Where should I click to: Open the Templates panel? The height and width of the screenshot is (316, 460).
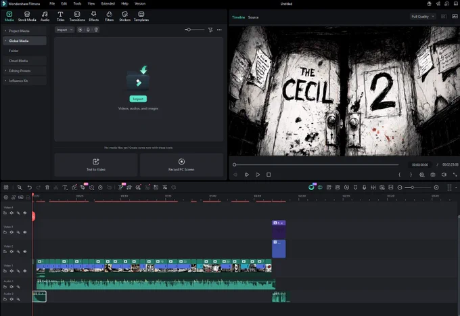coord(141,16)
